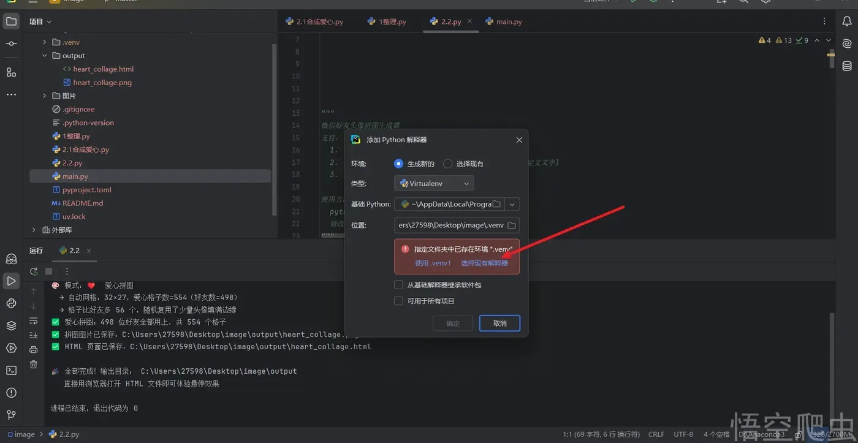The image size is (858, 443).
Task: Browse for base Python with folder icon
Action: (x=497, y=204)
